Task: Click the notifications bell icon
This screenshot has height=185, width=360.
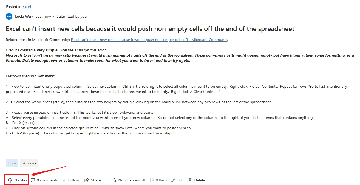Action: 114,180
